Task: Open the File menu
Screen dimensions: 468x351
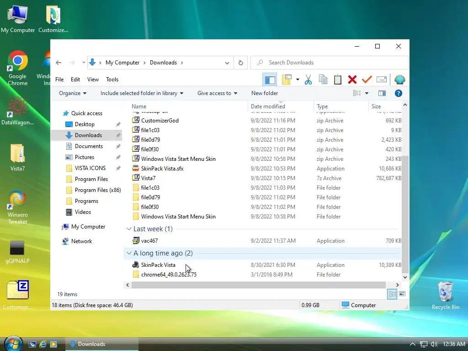Action: click(x=59, y=80)
